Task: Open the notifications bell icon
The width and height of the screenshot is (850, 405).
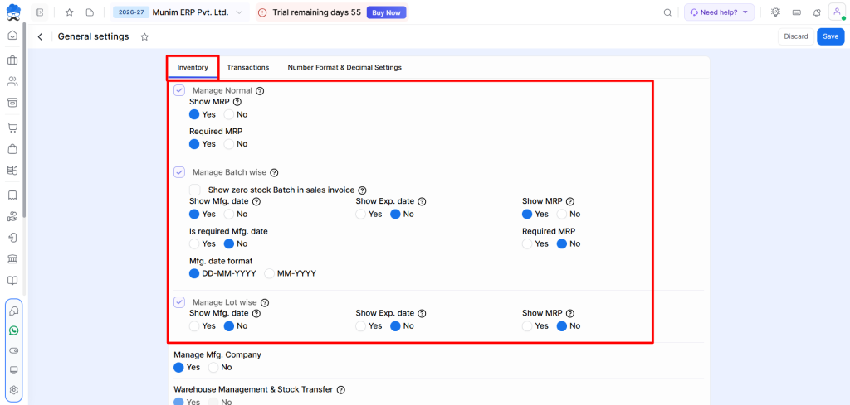Action: click(x=817, y=12)
